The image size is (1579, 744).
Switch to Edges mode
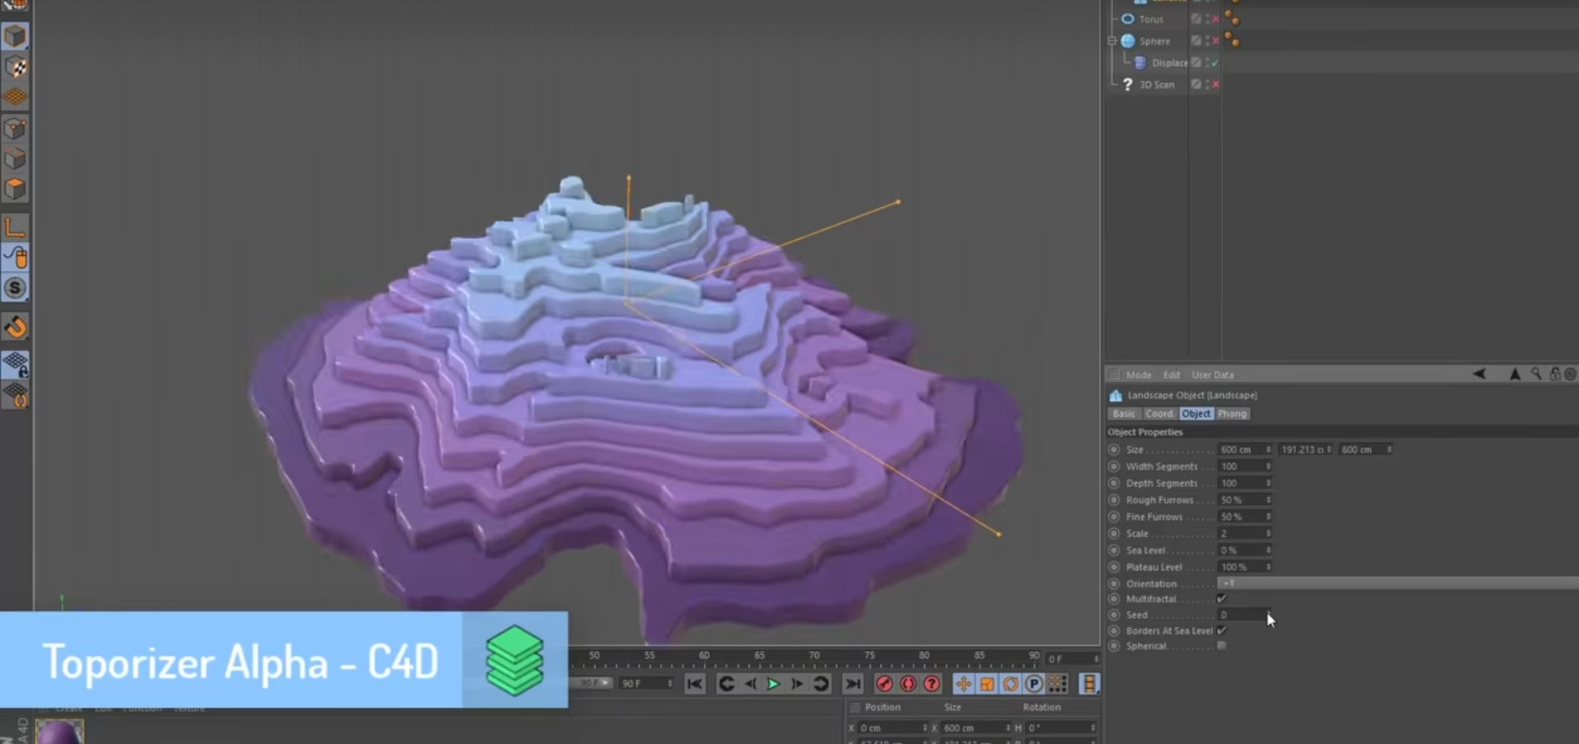(x=15, y=159)
